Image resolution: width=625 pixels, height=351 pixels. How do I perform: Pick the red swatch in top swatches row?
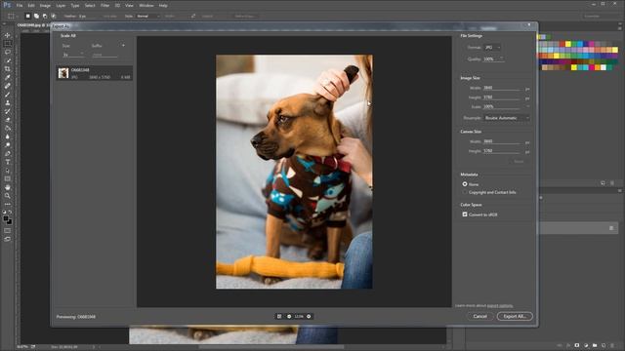pos(562,44)
